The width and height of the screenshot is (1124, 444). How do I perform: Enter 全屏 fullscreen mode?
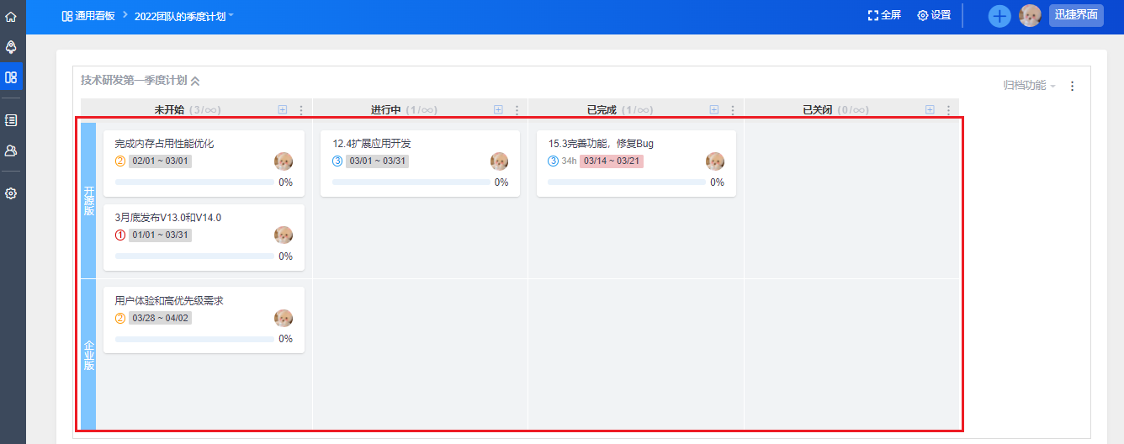click(884, 15)
